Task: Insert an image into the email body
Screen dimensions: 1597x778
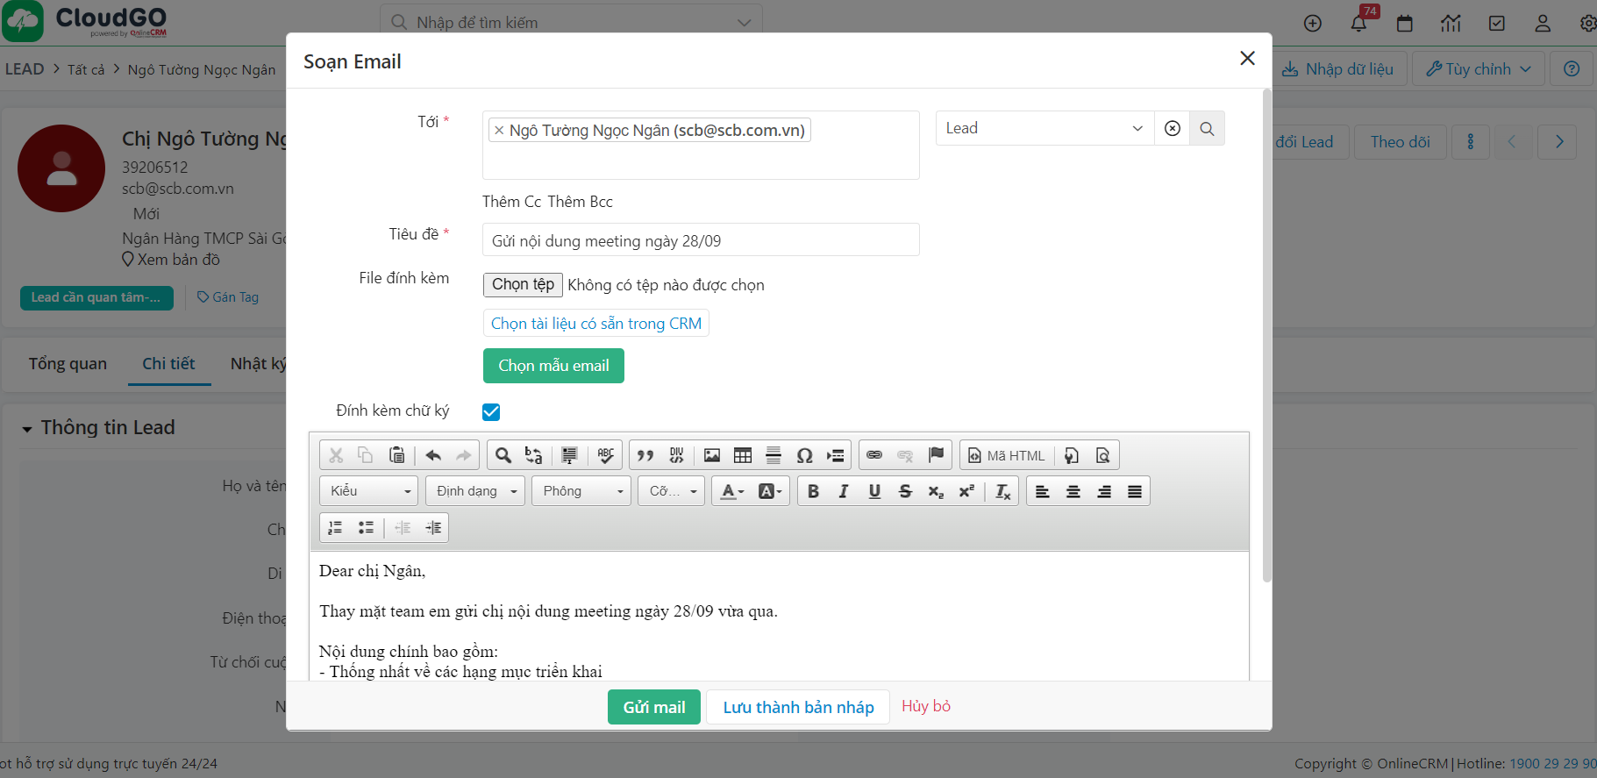Action: [x=712, y=455]
